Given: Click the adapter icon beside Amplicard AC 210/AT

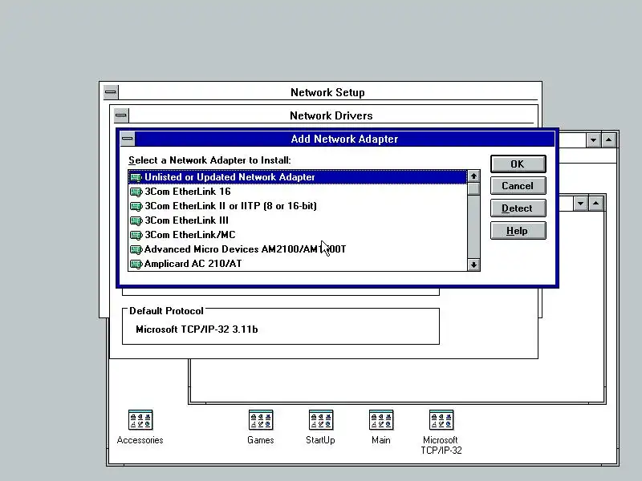Looking at the screenshot, I should pyautogui.click(x=136, y=264).
